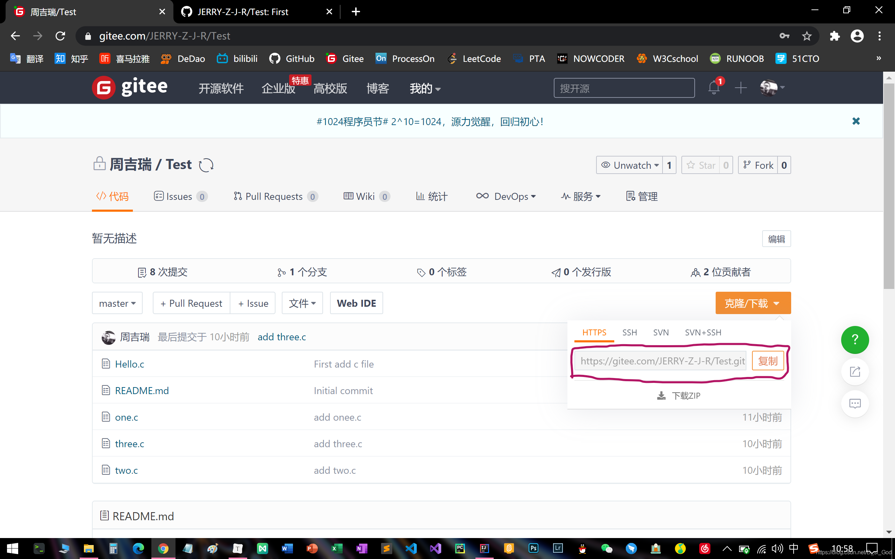This screenshot has width=895, height=559.
Task: Open the plus create-new icon in the Gitee header
Action: pos(740,88)
